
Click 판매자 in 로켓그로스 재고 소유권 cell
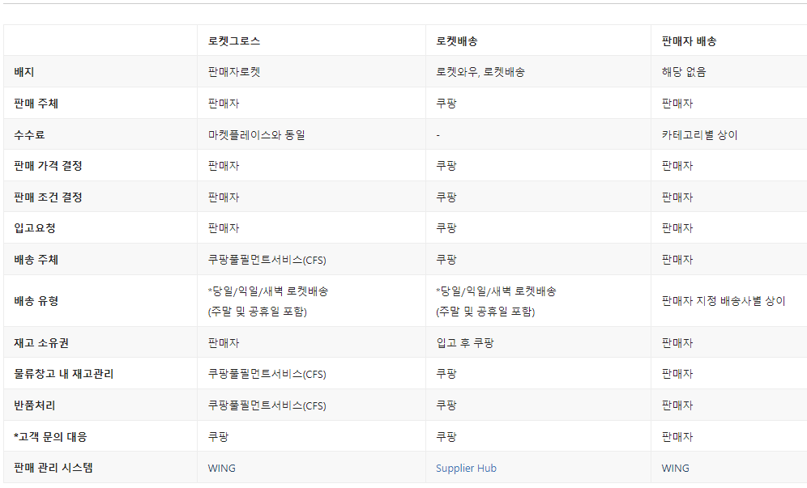pyautogui.click(x=224, y=343)
